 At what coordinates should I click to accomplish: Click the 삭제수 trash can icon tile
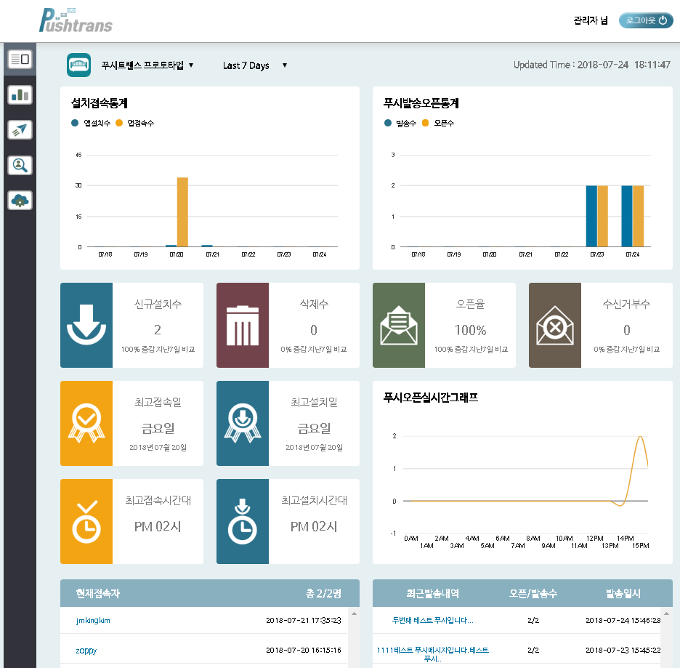tap(243, 326)
